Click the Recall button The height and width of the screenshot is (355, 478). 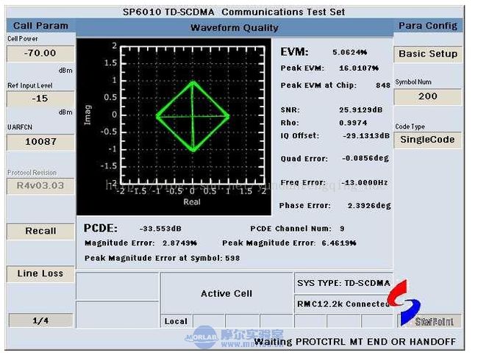click(x=40, y=232)
